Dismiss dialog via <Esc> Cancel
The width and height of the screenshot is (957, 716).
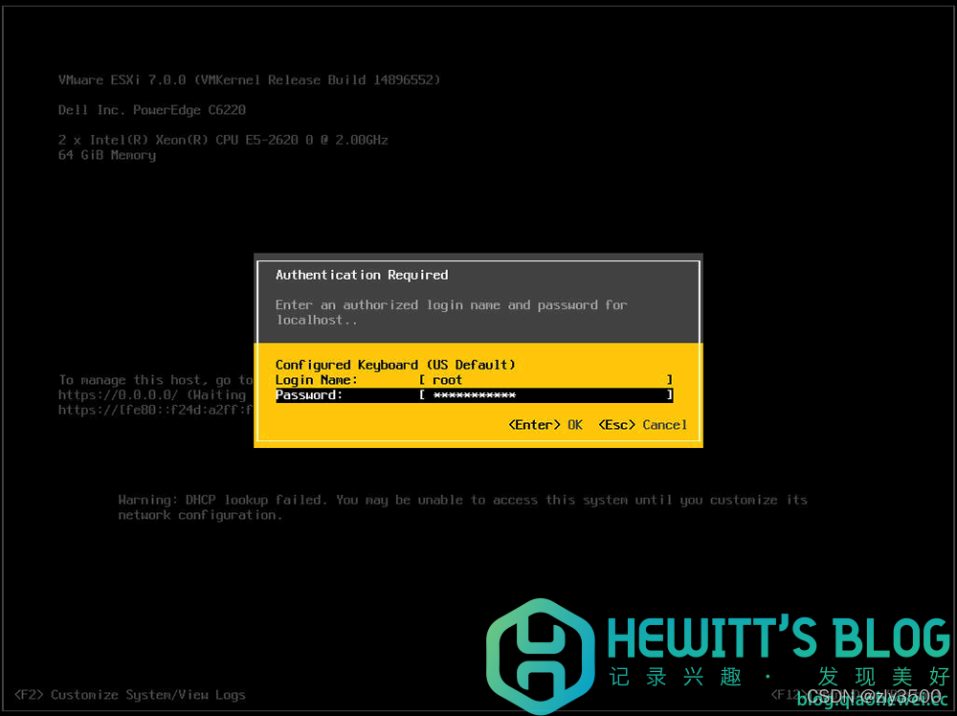pyautogui.click(x=643, y=425)
